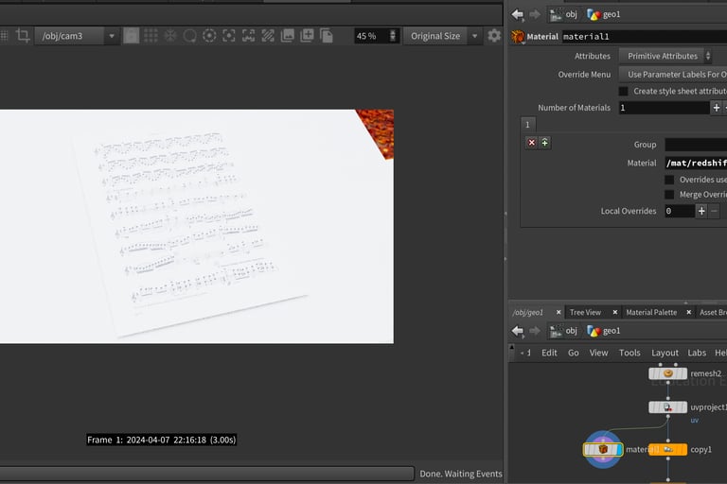Click the Number of Materials field
This screenshot has width=727, height=484.
tap(664, 108)
